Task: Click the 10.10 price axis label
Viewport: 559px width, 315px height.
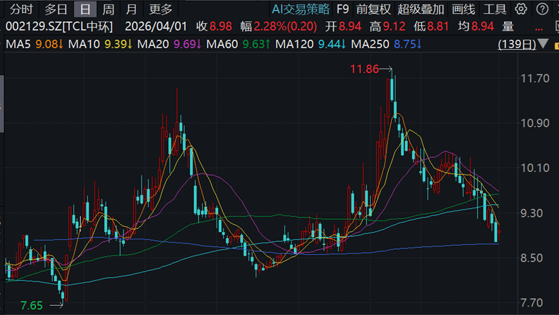Action: click(535, 168)
